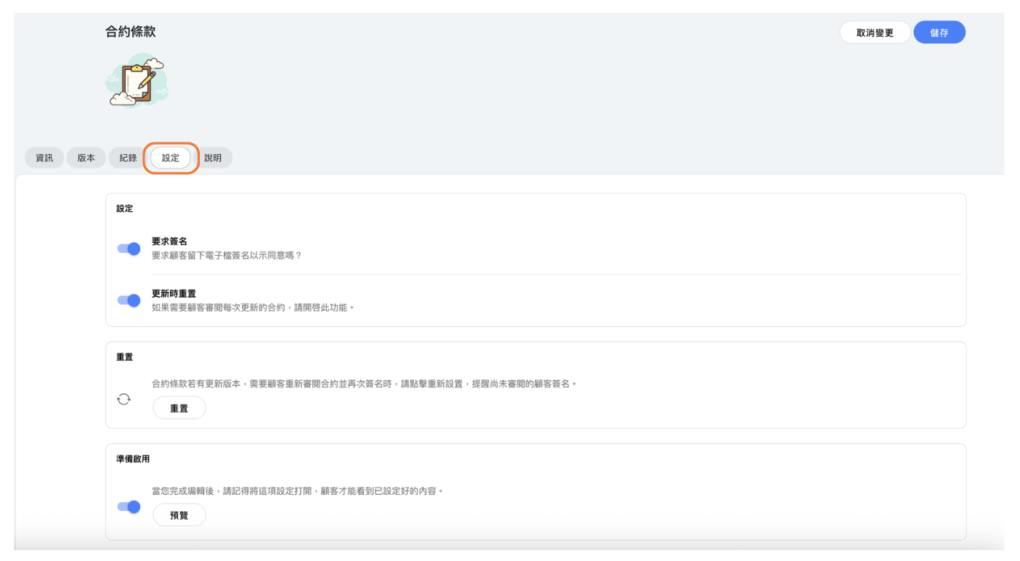Click the 要求簽名 label text
Viewport: 1020px width, 561px height.
point(169,241)
